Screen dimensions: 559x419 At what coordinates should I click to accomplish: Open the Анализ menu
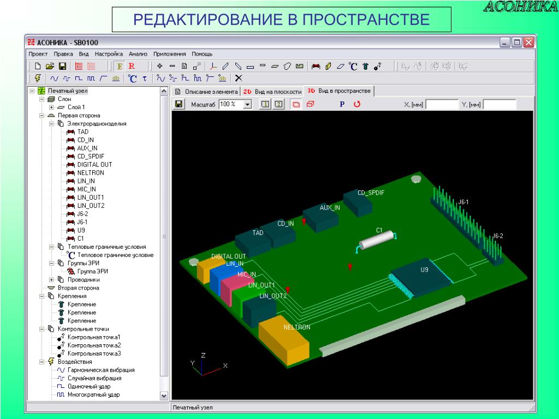(x=138, y=54)
